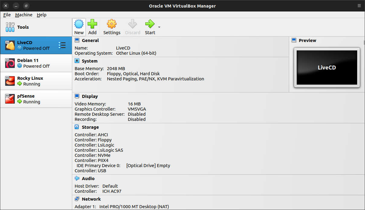365x210 pixels.
Task: Open the Storage section heading link
Action: pyautogui.click(x=90, y=127)
